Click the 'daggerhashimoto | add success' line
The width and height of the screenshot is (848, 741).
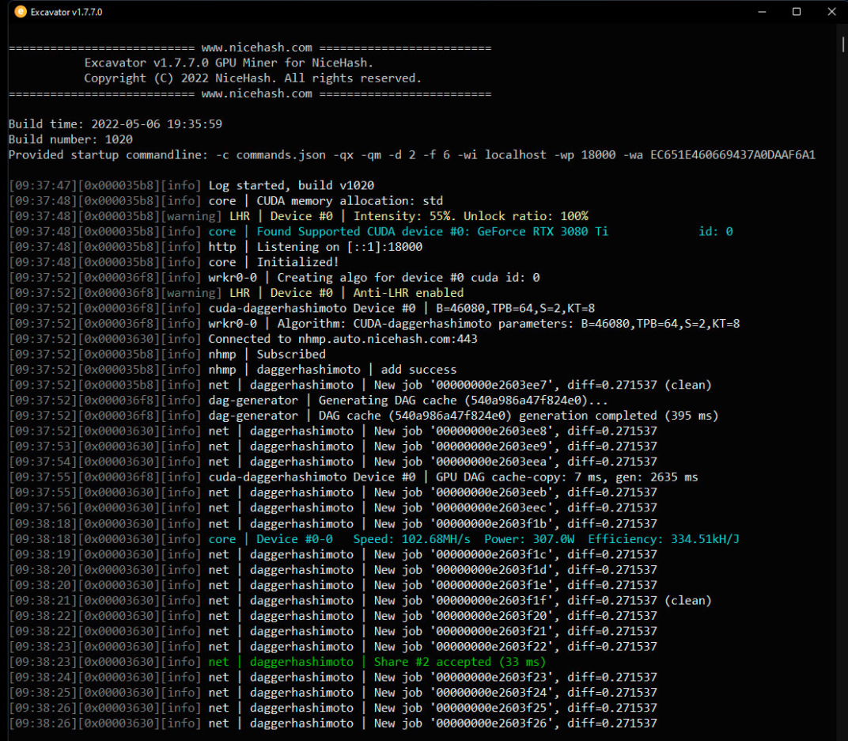click(233, 369)
